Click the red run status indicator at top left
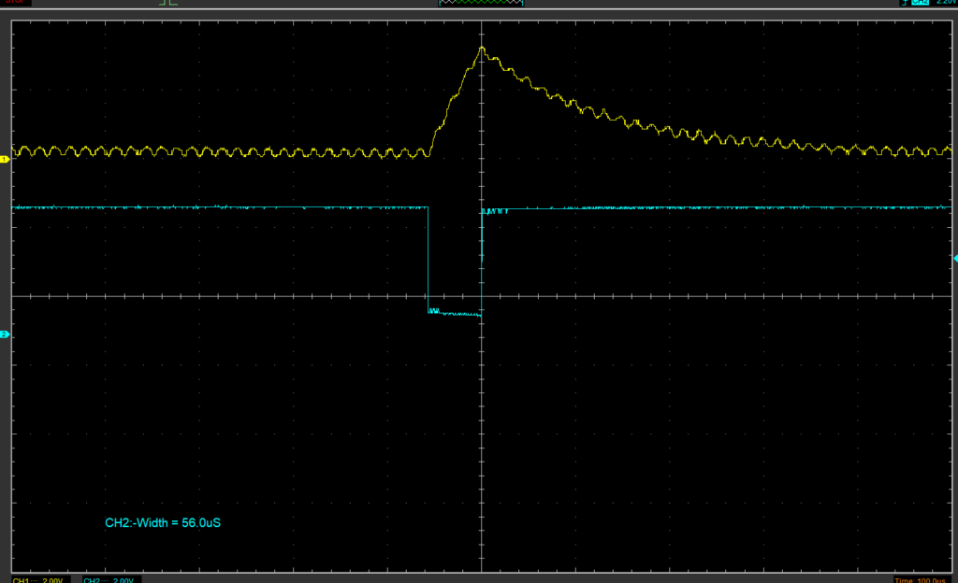This screenshot has width=958, height=583. coord(13,3)
